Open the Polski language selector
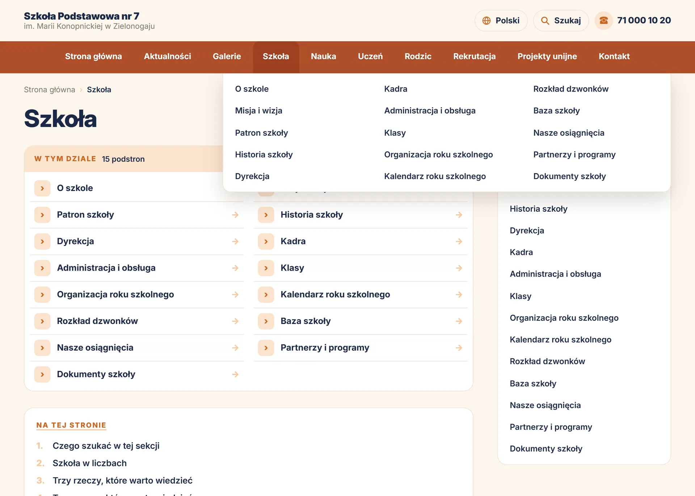 pos(501,21)
